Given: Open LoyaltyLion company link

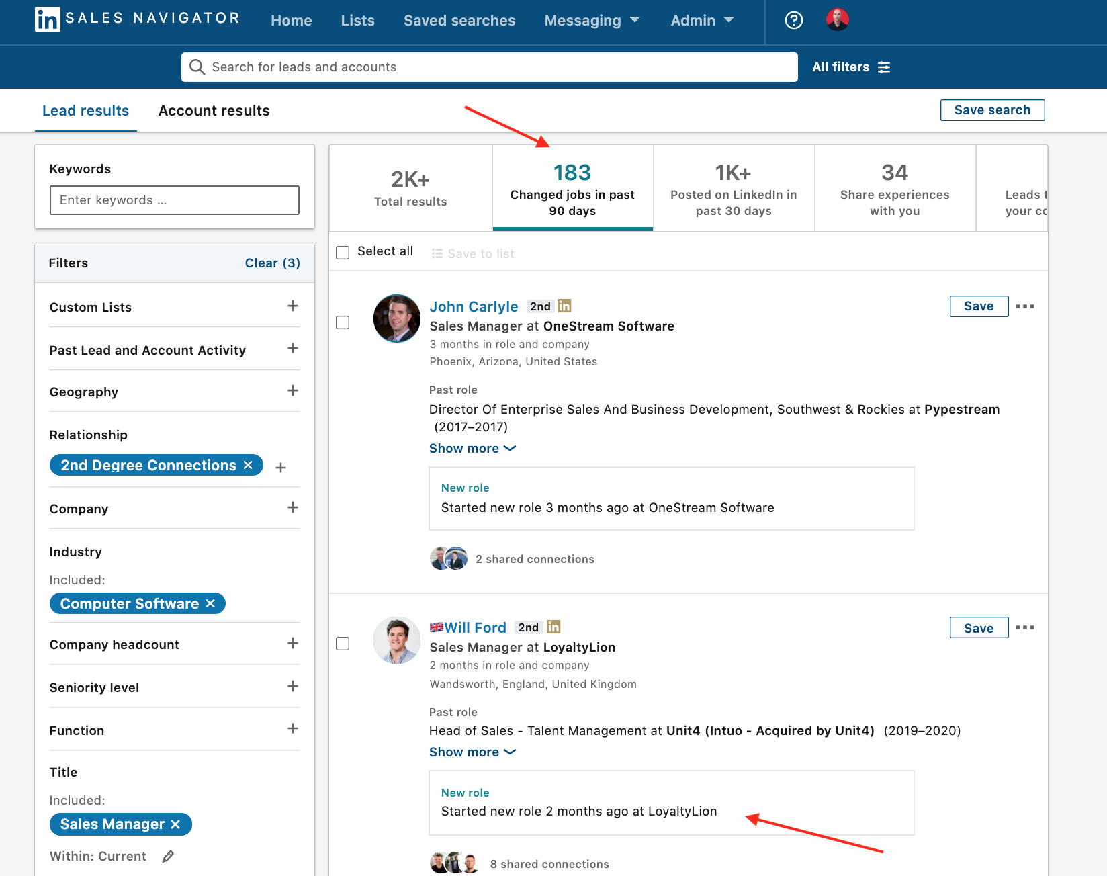Looking at the screenshot, I should (579, 647).
